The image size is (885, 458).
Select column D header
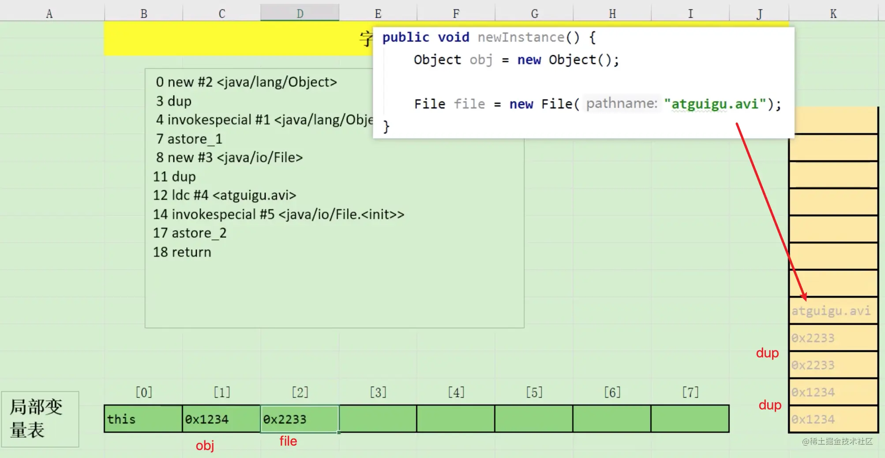coord(300,13)
